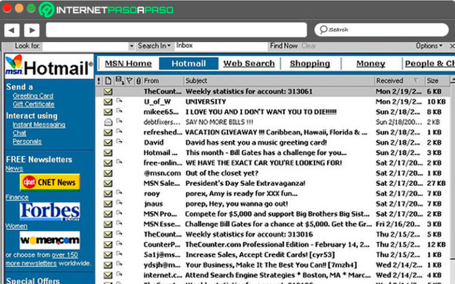The width and height of the screenshot is (455, 284).
Task: Open the Greeting Card link
Action: [x=33, y=96]
